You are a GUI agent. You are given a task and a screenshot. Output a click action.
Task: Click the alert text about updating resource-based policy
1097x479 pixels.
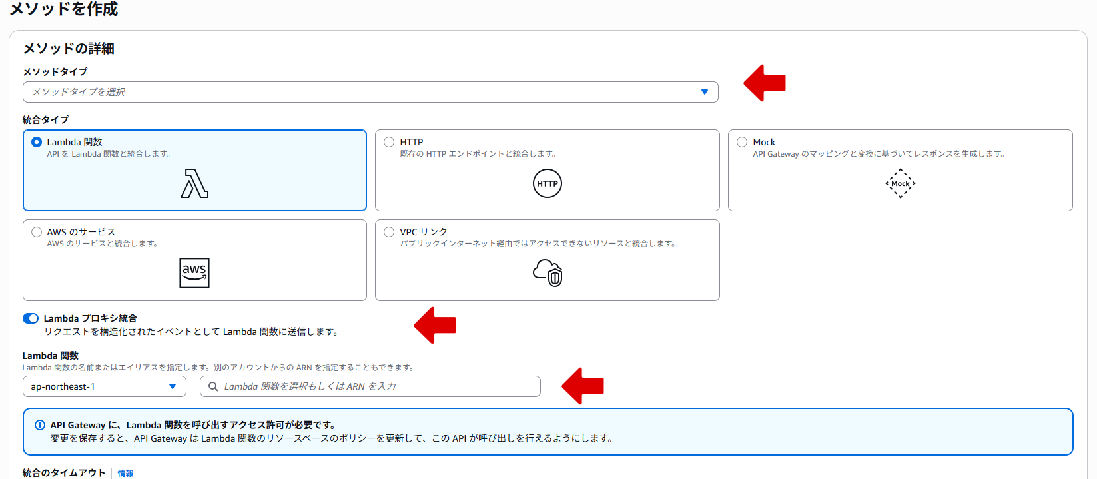point(332,438)
